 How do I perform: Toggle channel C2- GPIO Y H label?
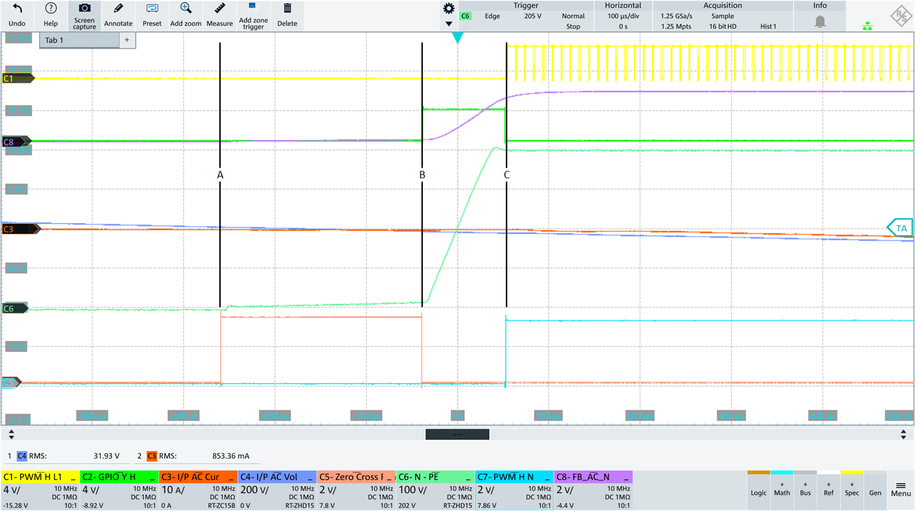point(109,477)
